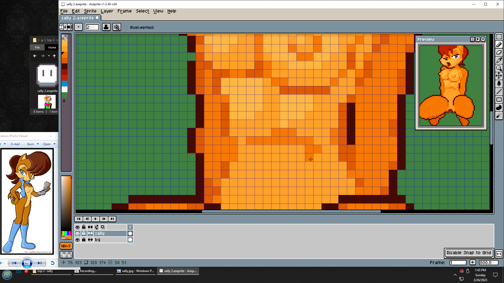Hide the sally layer with its eye icon
The height and width of the screenshot is (283, 504).
click(x=77, y=233)
